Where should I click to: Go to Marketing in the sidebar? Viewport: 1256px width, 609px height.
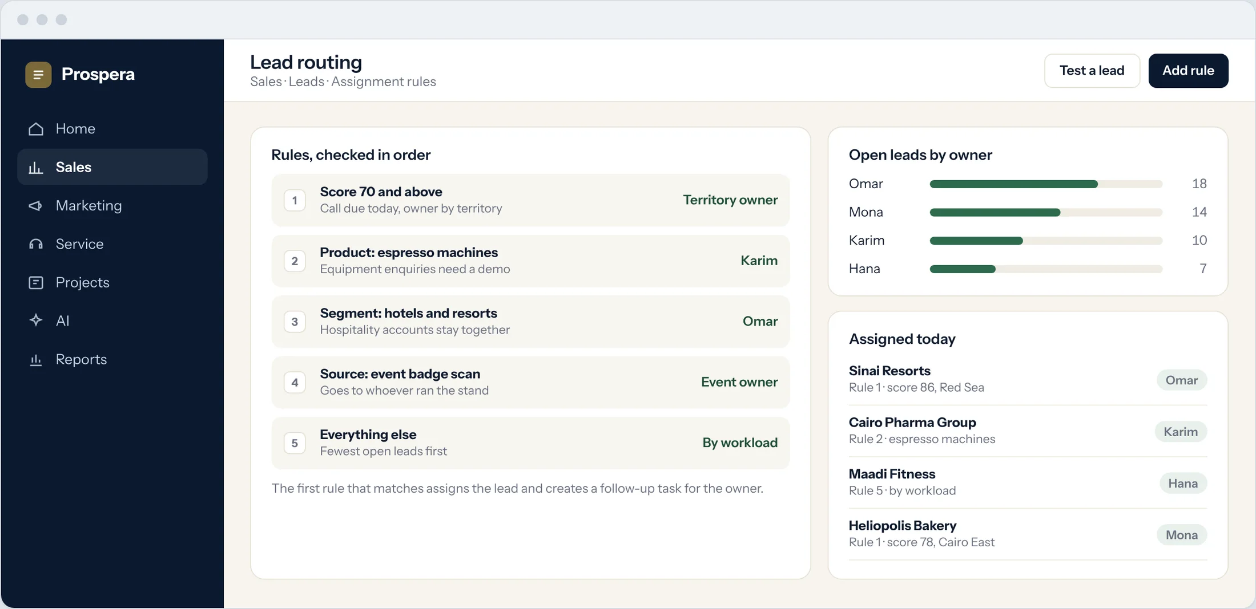coord(112,206)
